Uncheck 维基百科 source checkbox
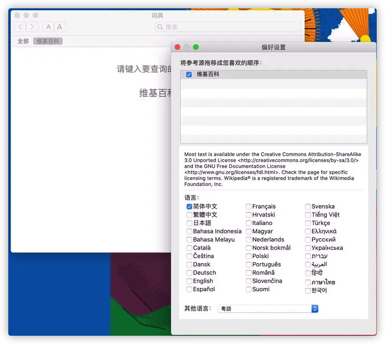This screenshot has width=385, height=344. coord(189,75)
